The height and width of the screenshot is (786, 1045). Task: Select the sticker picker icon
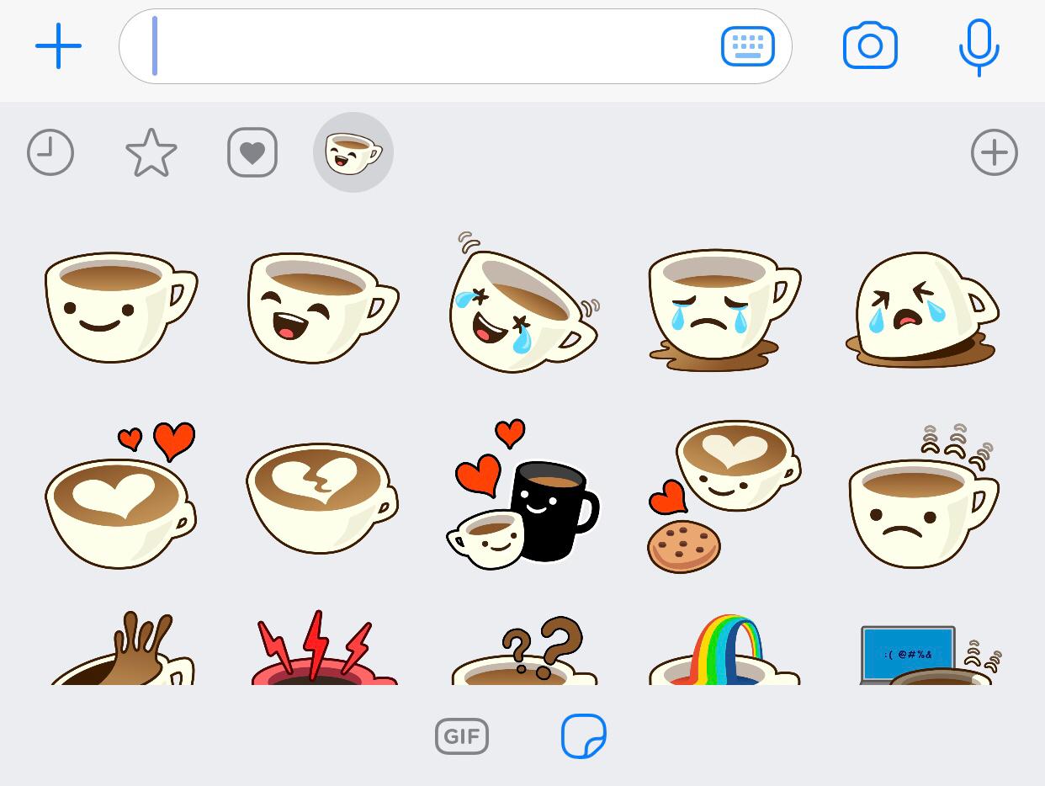click(x=584, y=736)
